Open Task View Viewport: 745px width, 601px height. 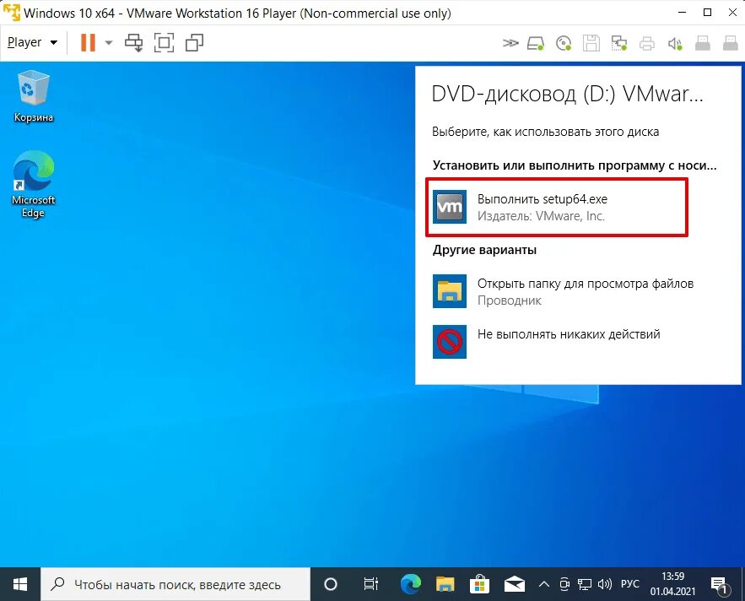pyautogui.click(x=370, y=584)
